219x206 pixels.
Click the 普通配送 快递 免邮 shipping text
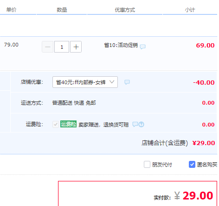[74, 103]
